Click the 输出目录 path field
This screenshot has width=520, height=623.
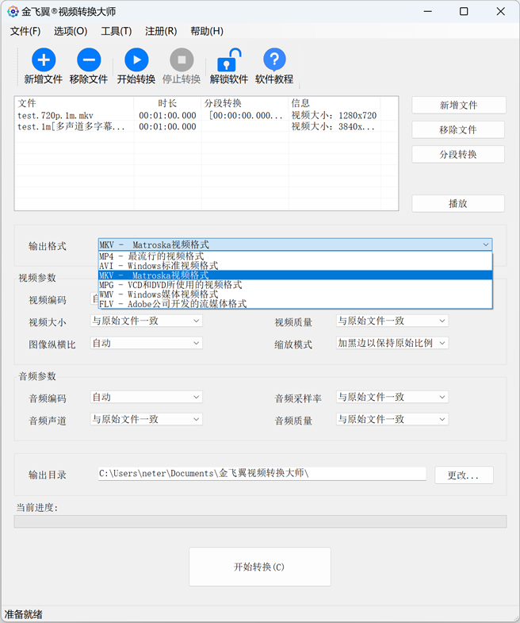[x=262, y=474]
